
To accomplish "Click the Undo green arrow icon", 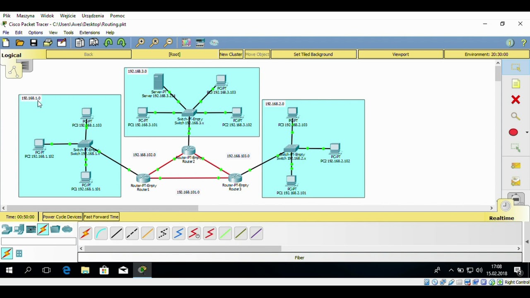I will coord(108,43).
